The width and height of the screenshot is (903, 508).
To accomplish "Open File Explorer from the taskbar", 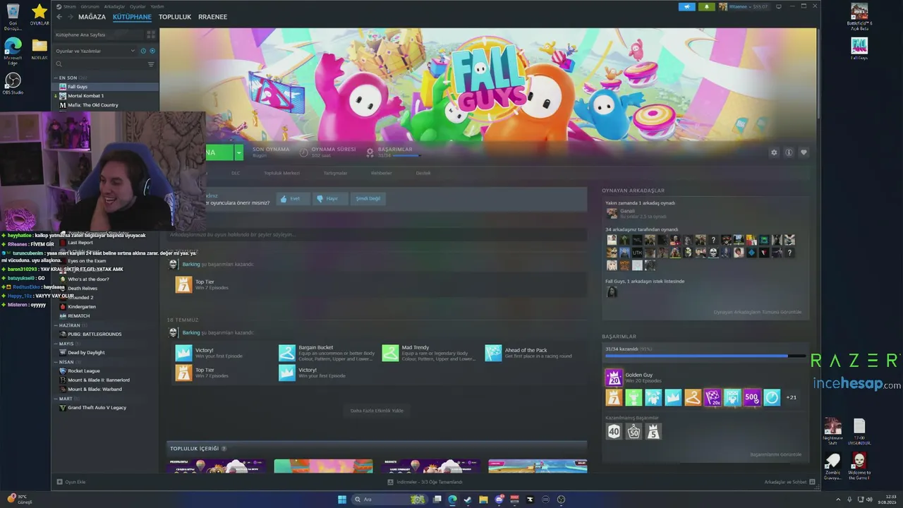I will click(x=483, y=500).
